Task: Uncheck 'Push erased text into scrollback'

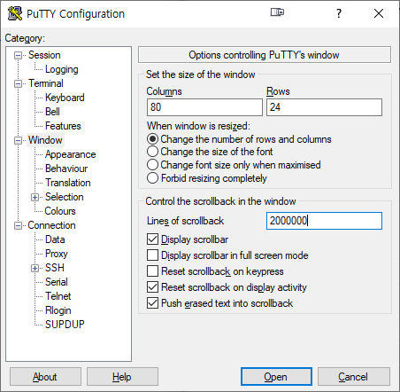Action: (x=152, y=303)
